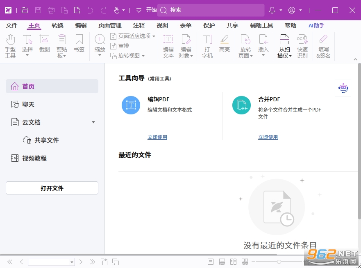
Task: Select the Hand tool (手型工具)
Action: pyautogui.click(x=10, y=46)
